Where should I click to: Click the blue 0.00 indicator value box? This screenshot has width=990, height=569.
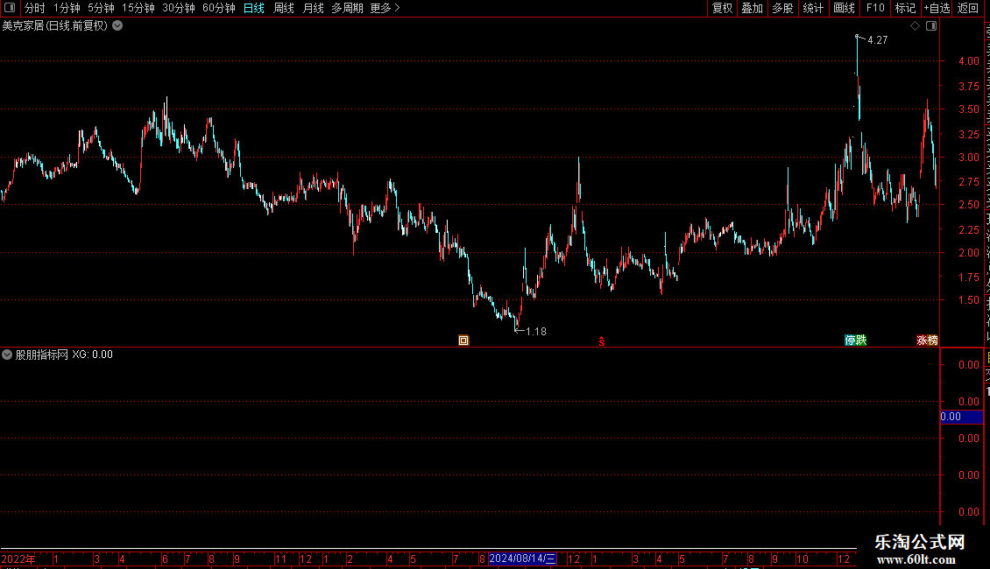pos(962,417)
